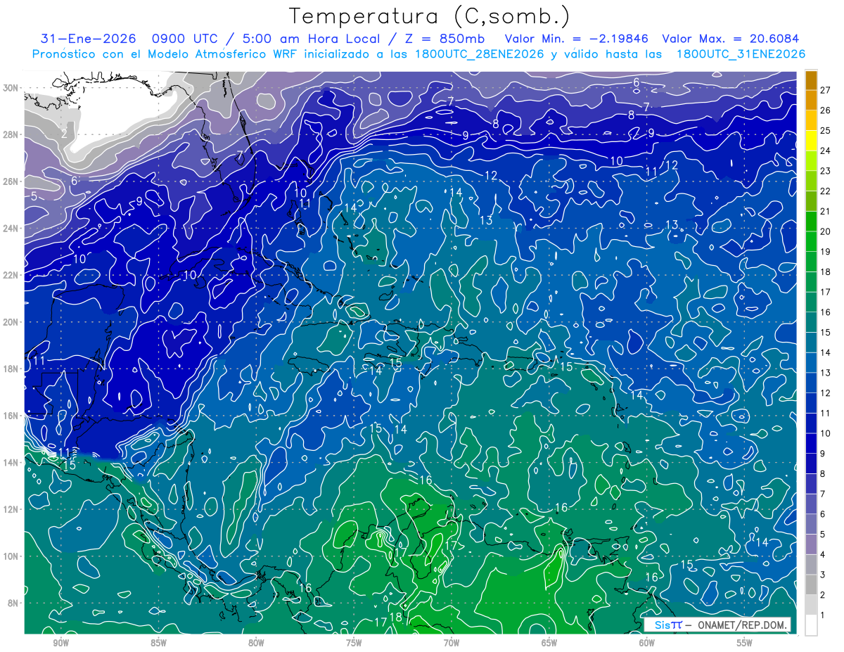Click the 28N latitude axis label
The height and width of the screenshot is (652, 844).
tap(11, 134)
